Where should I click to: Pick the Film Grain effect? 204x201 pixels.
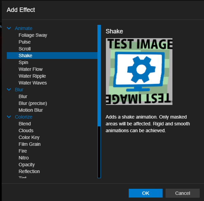(30, 144)
